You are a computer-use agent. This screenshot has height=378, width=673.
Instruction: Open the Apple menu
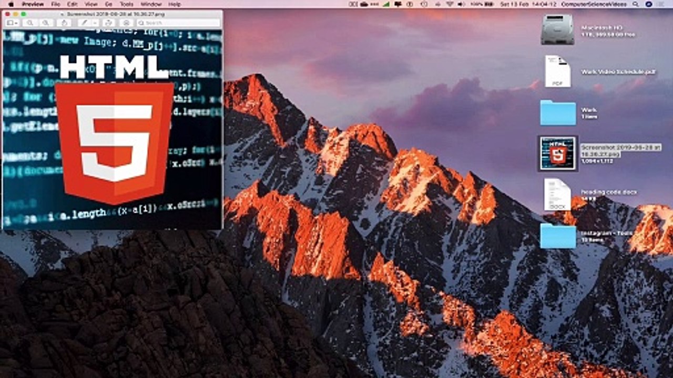(10, 4)
